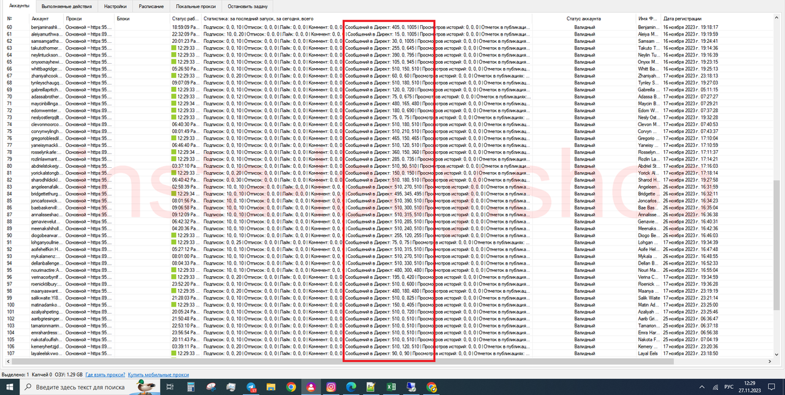
Task: Click registration date '16 ноября 2023 г. 19:18:17'
Action: click(690, 27)
